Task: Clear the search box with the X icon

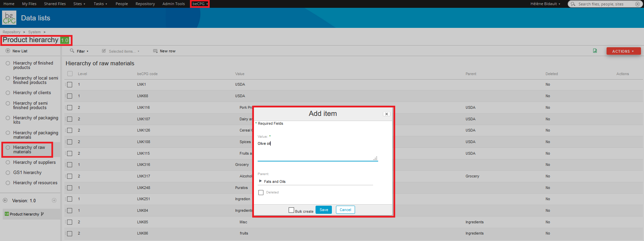Action: 638,4
